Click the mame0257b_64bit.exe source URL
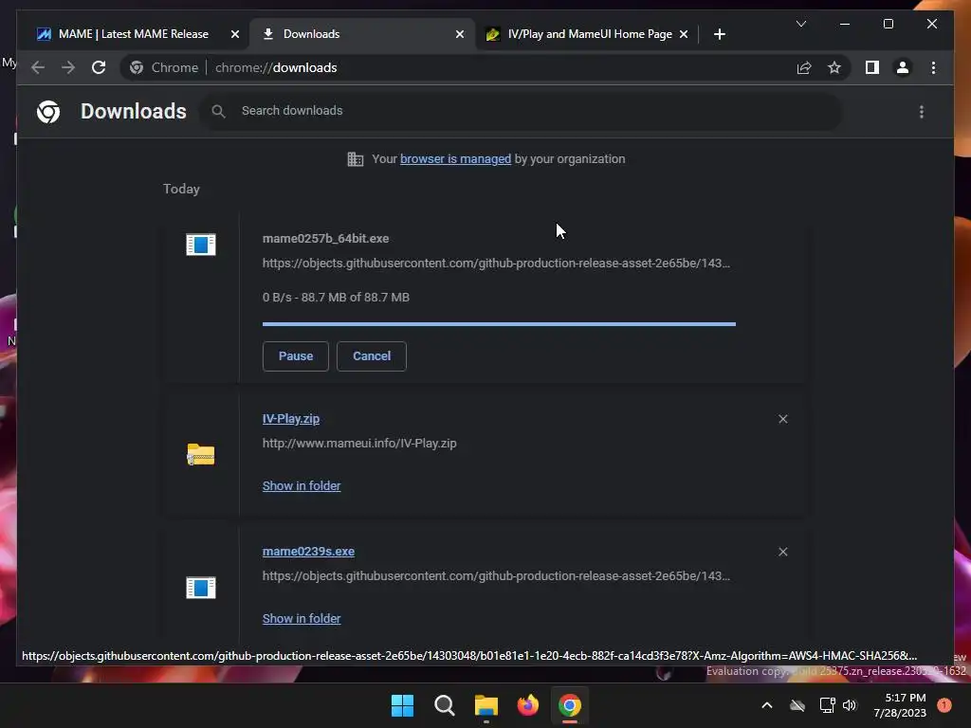The width and height of the screenshot is (971, 728). coord(496,264)
